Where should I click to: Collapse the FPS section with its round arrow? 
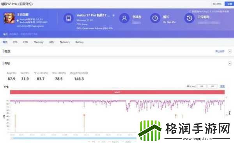coord(230,64)
